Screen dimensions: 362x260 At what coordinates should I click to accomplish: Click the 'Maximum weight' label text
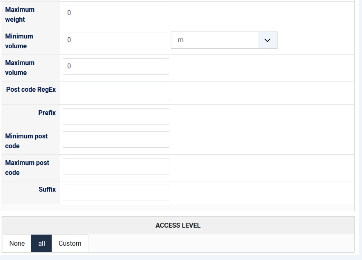point(20,14)
